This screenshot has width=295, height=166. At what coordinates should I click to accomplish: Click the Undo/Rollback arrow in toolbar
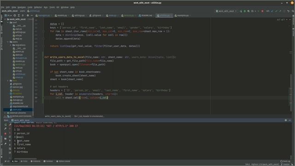click(289, 11)
